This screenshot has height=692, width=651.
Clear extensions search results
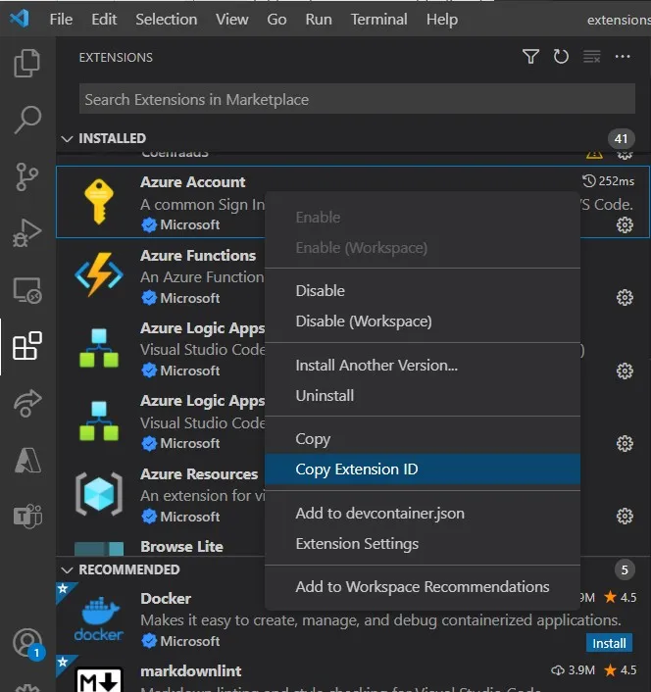pos(591,57)
